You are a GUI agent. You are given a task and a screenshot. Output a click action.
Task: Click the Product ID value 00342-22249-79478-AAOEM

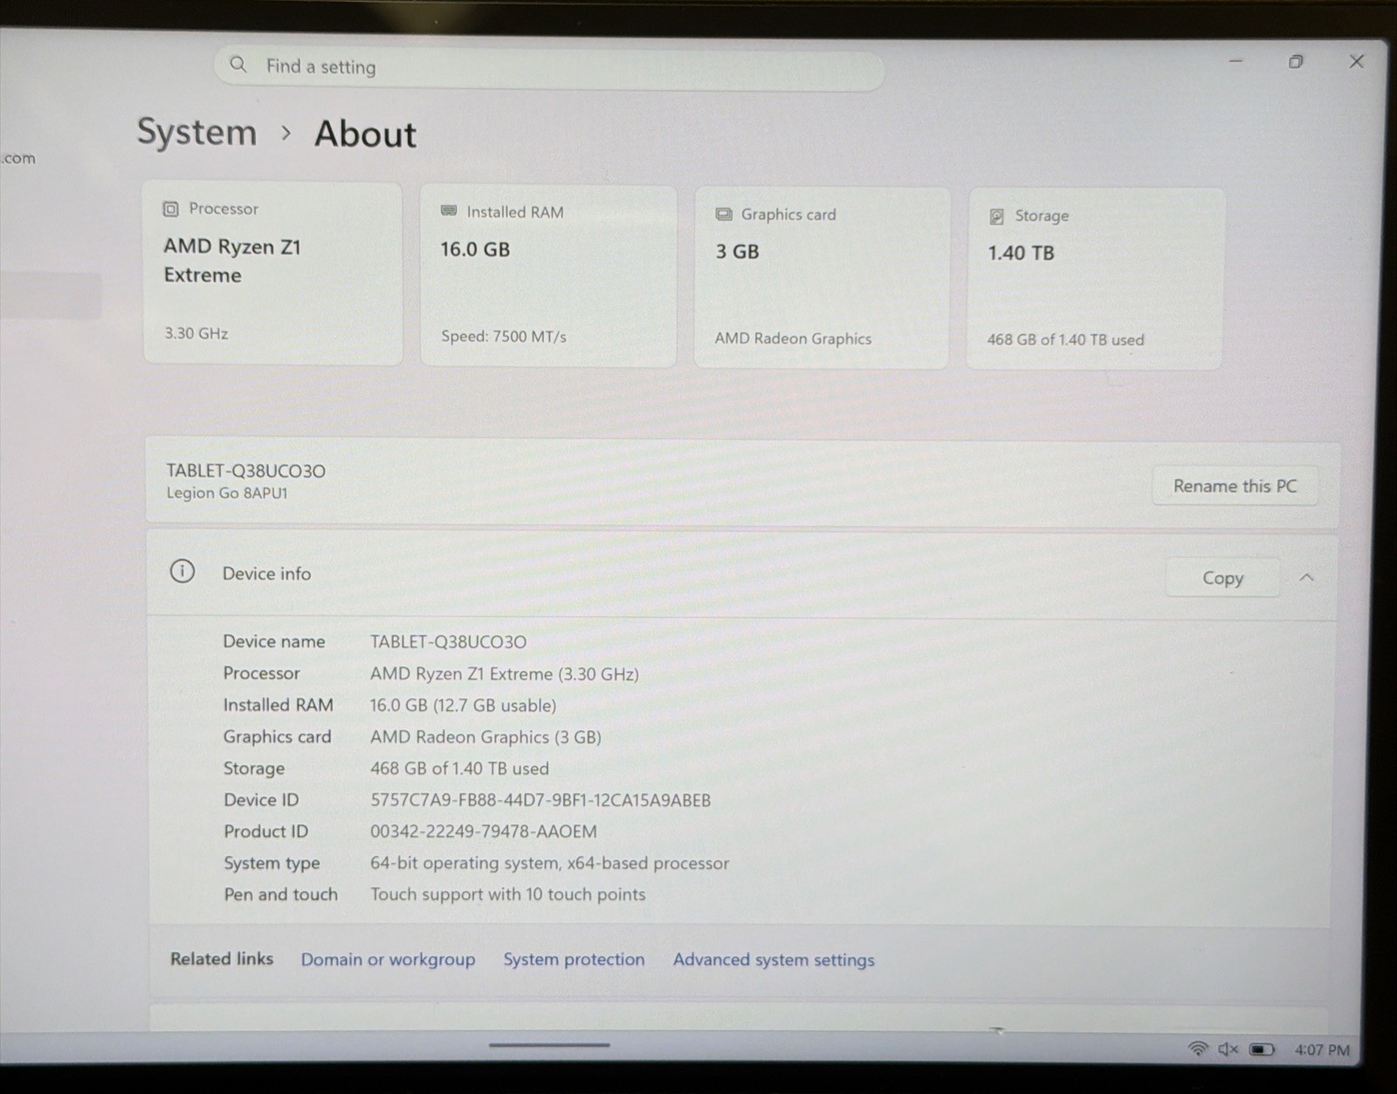click(484, 831)
